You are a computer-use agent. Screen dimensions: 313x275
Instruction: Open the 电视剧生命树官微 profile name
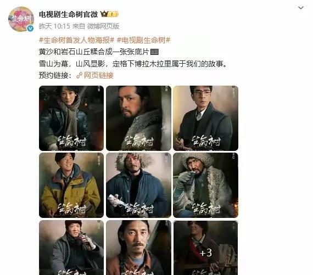pos(68,14)
